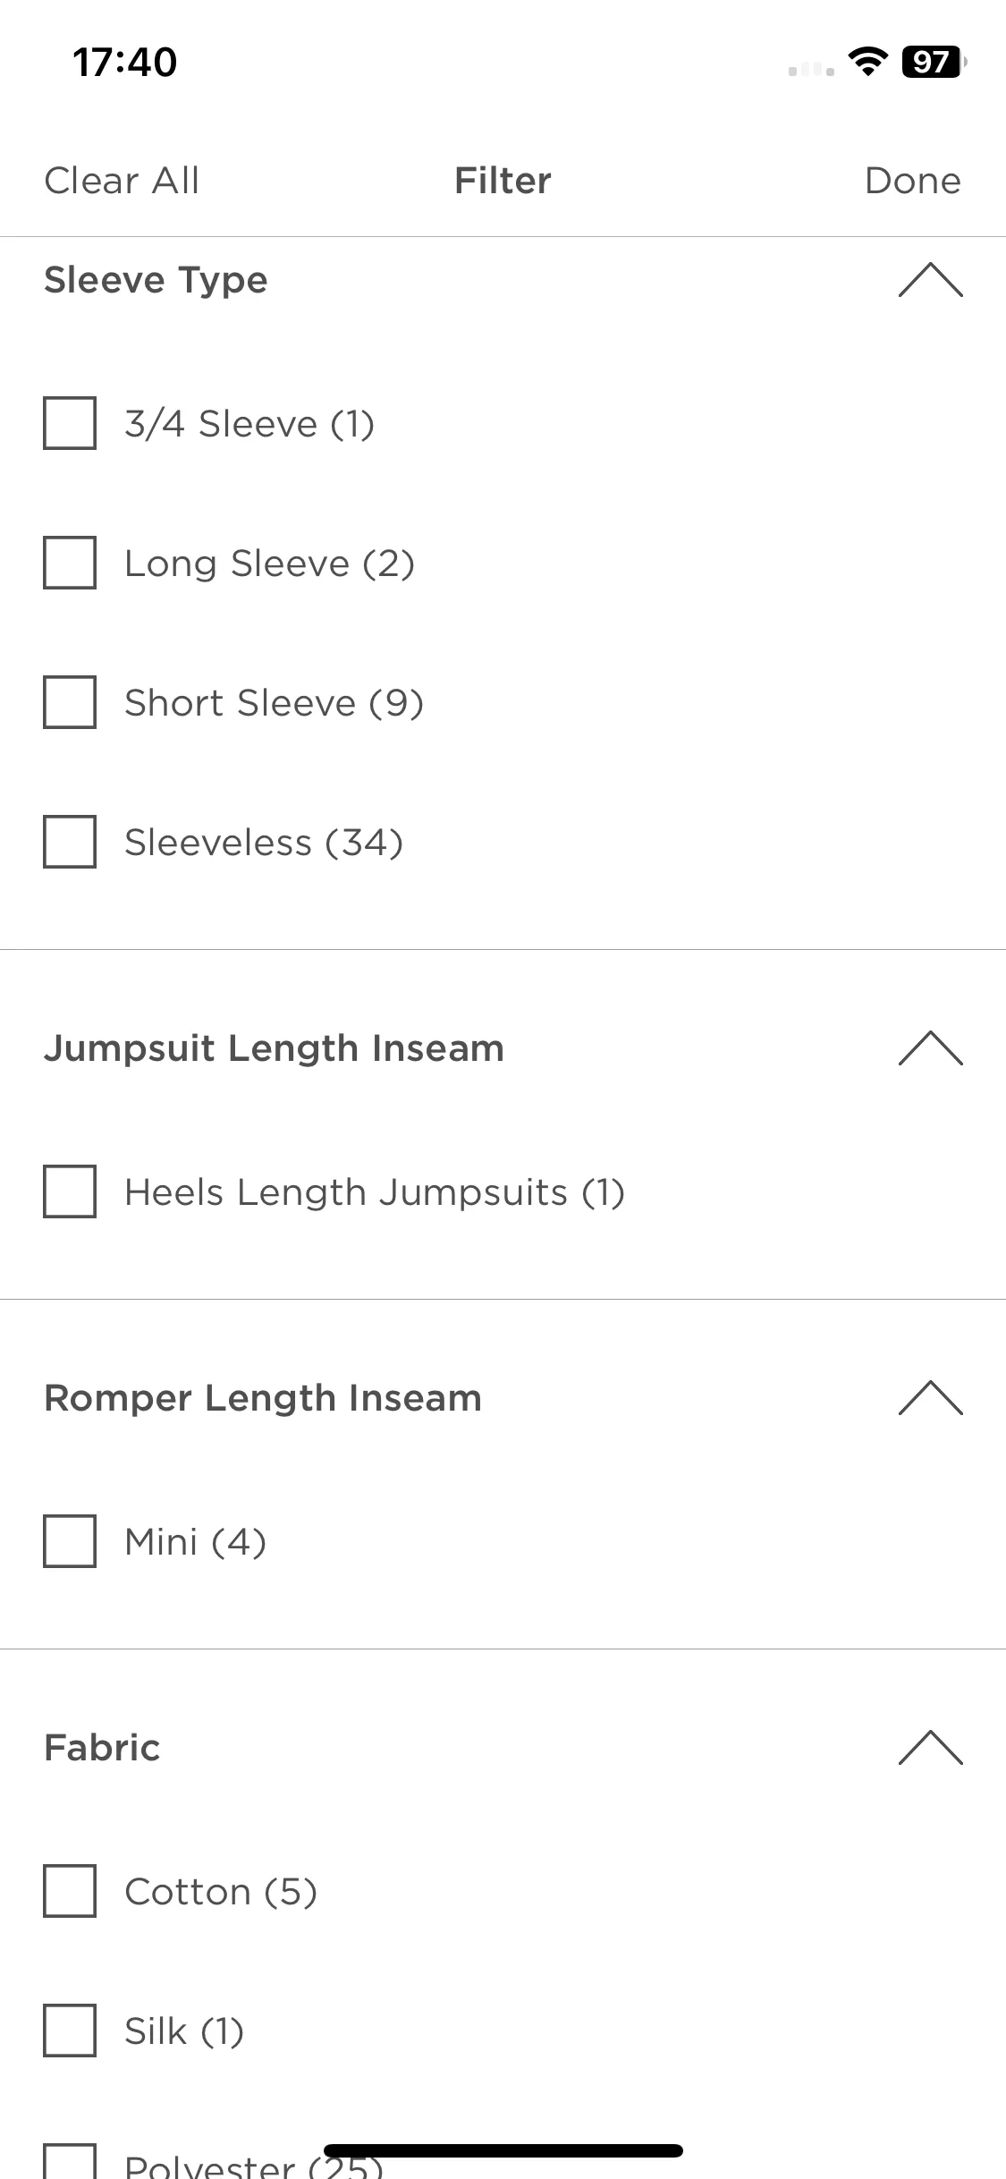Tap the home indicator bar

click(503, 2151)
